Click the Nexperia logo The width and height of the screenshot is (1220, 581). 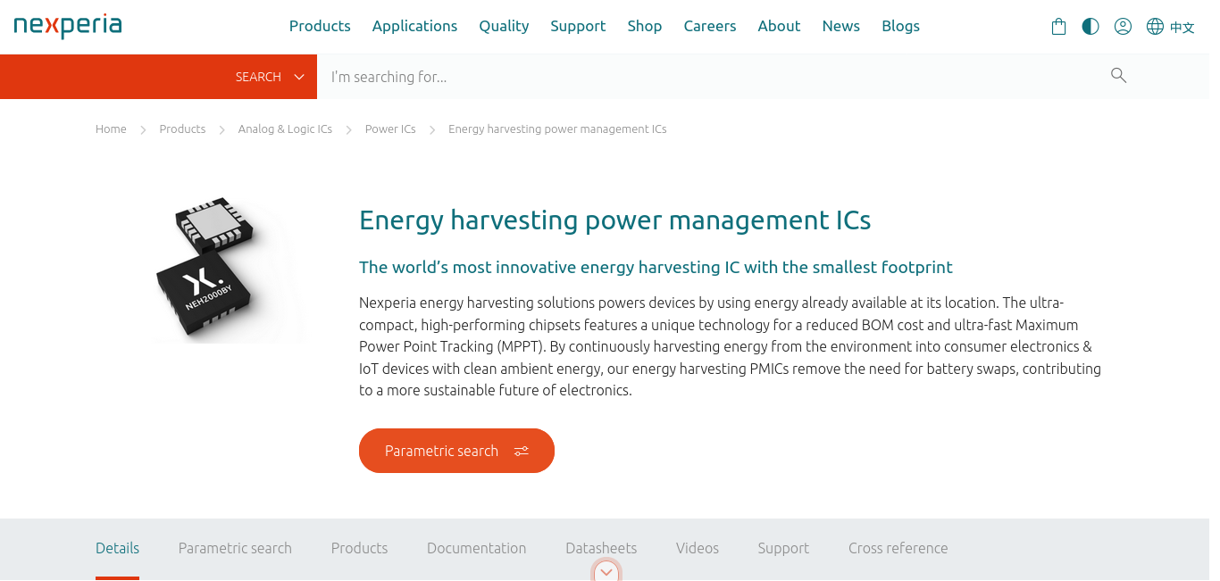[x=68, y=25]
